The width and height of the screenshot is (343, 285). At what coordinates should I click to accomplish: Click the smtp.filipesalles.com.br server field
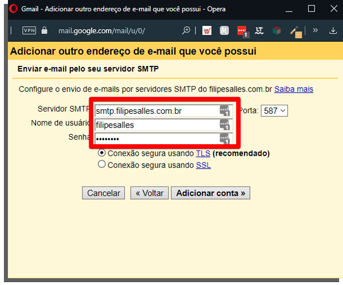click(x=163, y=111)
